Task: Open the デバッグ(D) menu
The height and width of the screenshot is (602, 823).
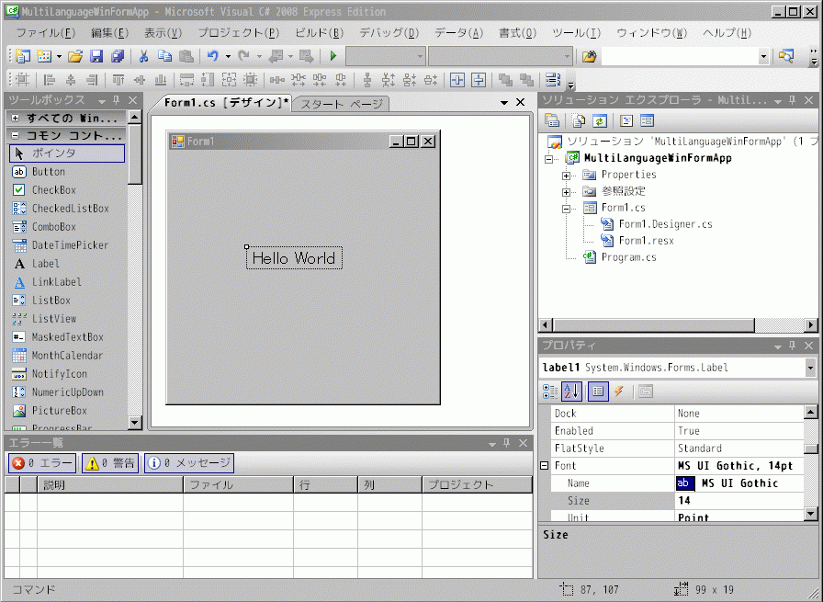Action: point(389,32)
